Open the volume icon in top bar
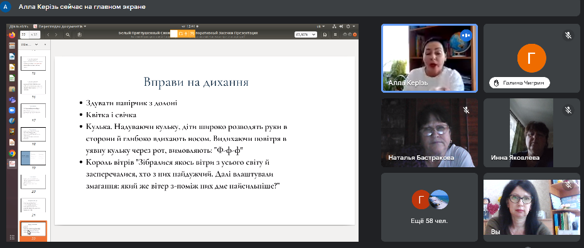Screen dimensions: 584x248 [341, 26]
